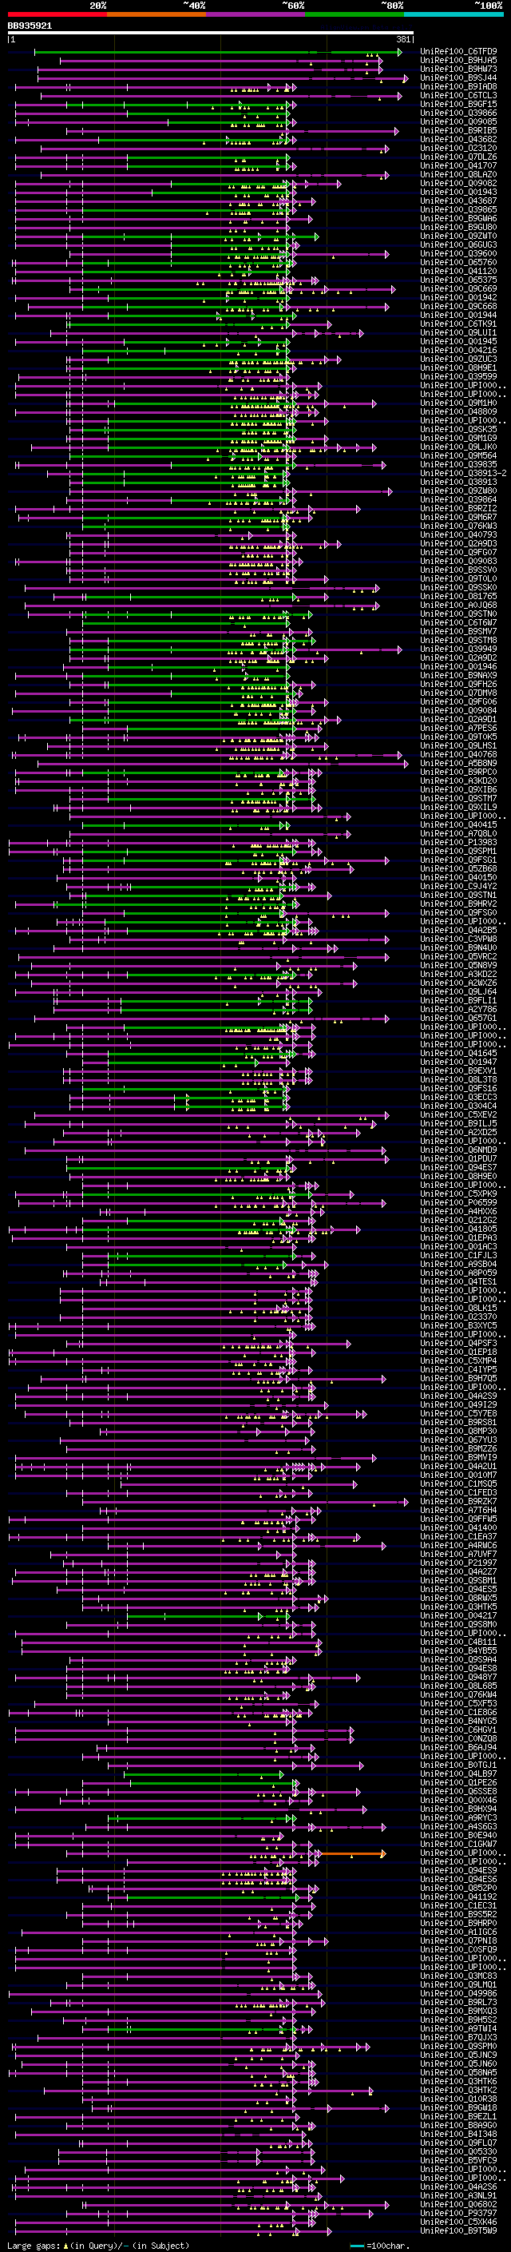Click label UniRef100_A9TWI4
Viewport: 511px width, 2252px height.
458,2028
